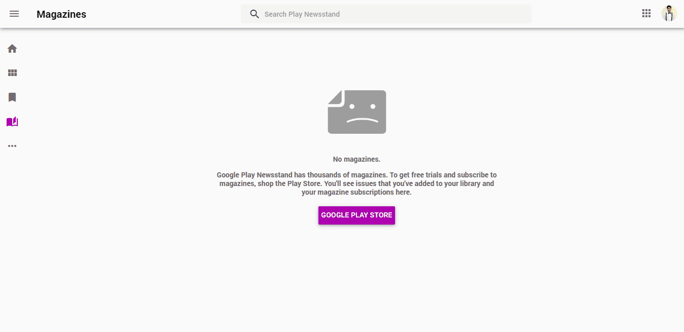The height and width of the screenshot is (332, 684).
Task: Click the Magazines page title
Action: [x=61, y=14]
